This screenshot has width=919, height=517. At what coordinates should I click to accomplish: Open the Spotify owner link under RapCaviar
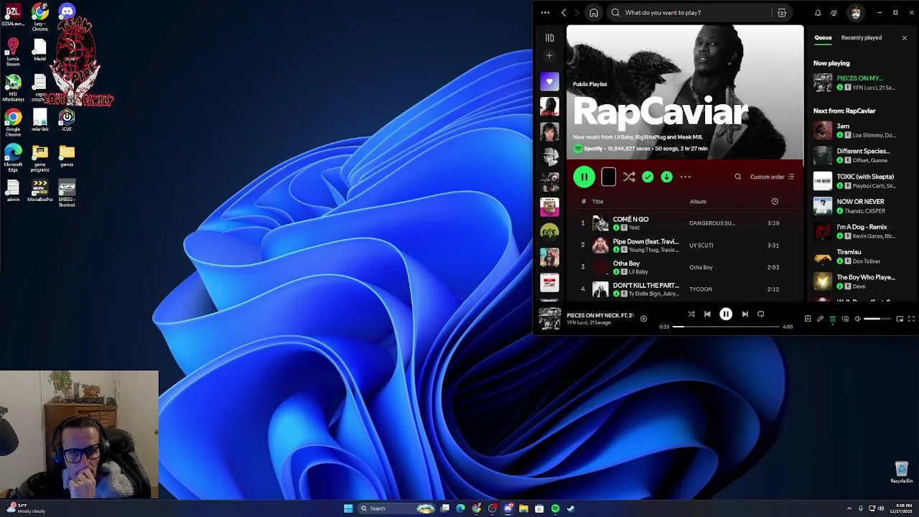[x=593, y=149]
